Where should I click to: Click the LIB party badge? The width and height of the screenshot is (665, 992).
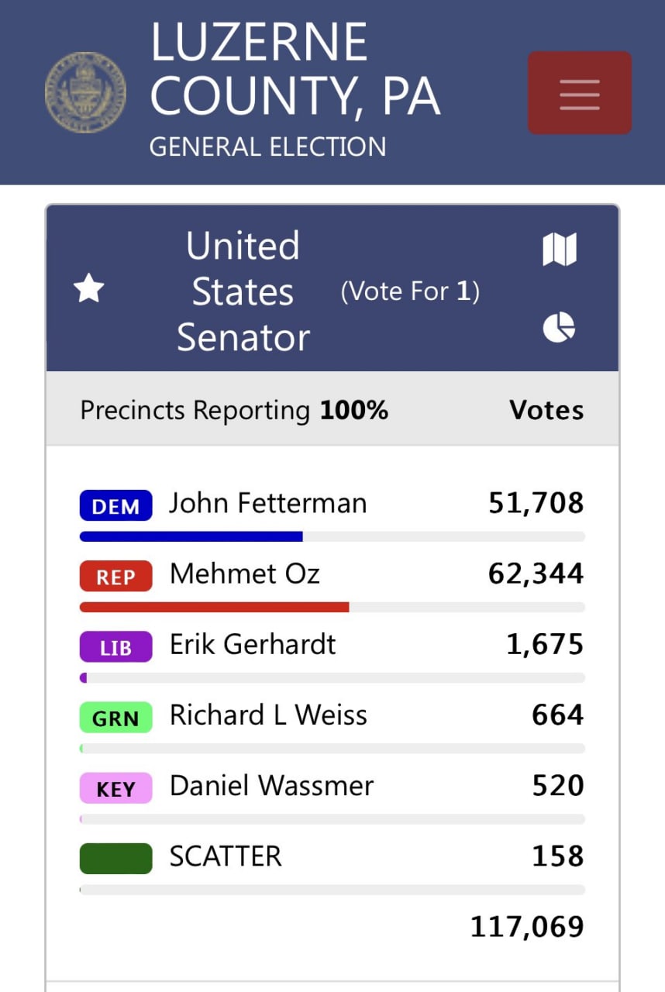(x=115, y=646)
